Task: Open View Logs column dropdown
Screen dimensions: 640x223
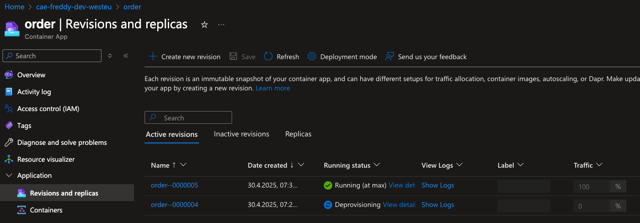Action: tap(459, 165)
